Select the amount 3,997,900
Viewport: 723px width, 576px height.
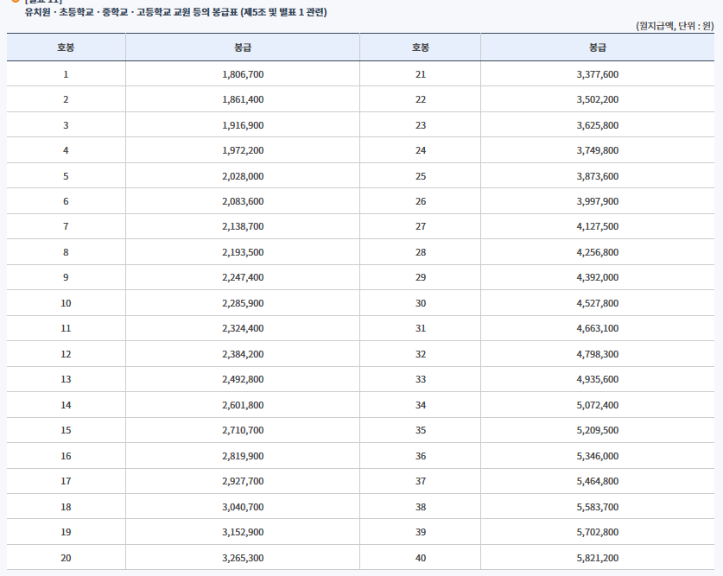click(597, 201)
